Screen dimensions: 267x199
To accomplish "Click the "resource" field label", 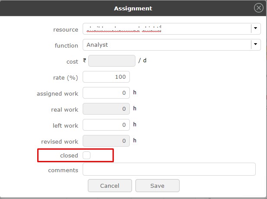I will click(x=65, y=30).
